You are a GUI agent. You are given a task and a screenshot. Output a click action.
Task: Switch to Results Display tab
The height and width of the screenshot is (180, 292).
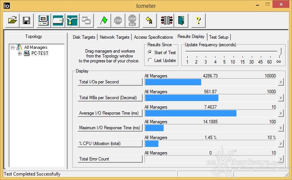(191, 36)
